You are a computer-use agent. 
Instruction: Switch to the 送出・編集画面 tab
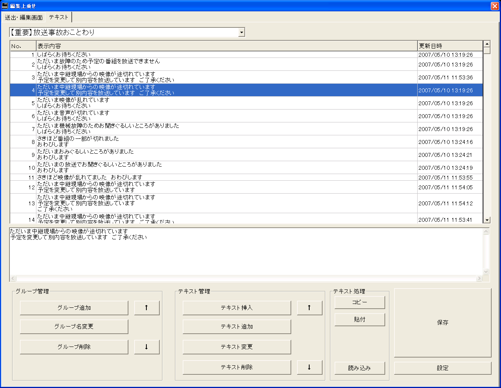coord(23,17)
